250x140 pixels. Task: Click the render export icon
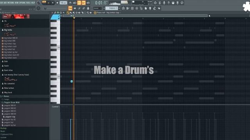click(177, 3)
